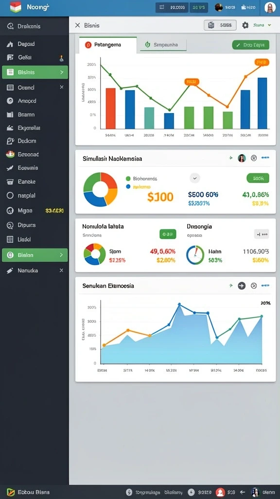Expand the Bisian sidebar item chevron

point(61,255)
